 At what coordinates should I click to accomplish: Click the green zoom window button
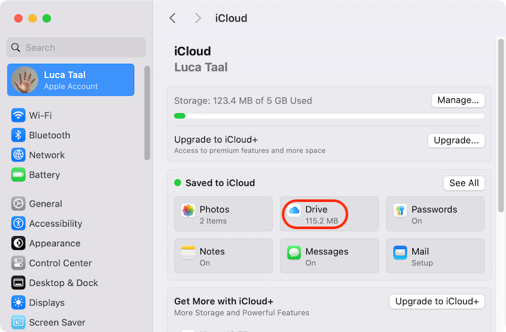47,18
